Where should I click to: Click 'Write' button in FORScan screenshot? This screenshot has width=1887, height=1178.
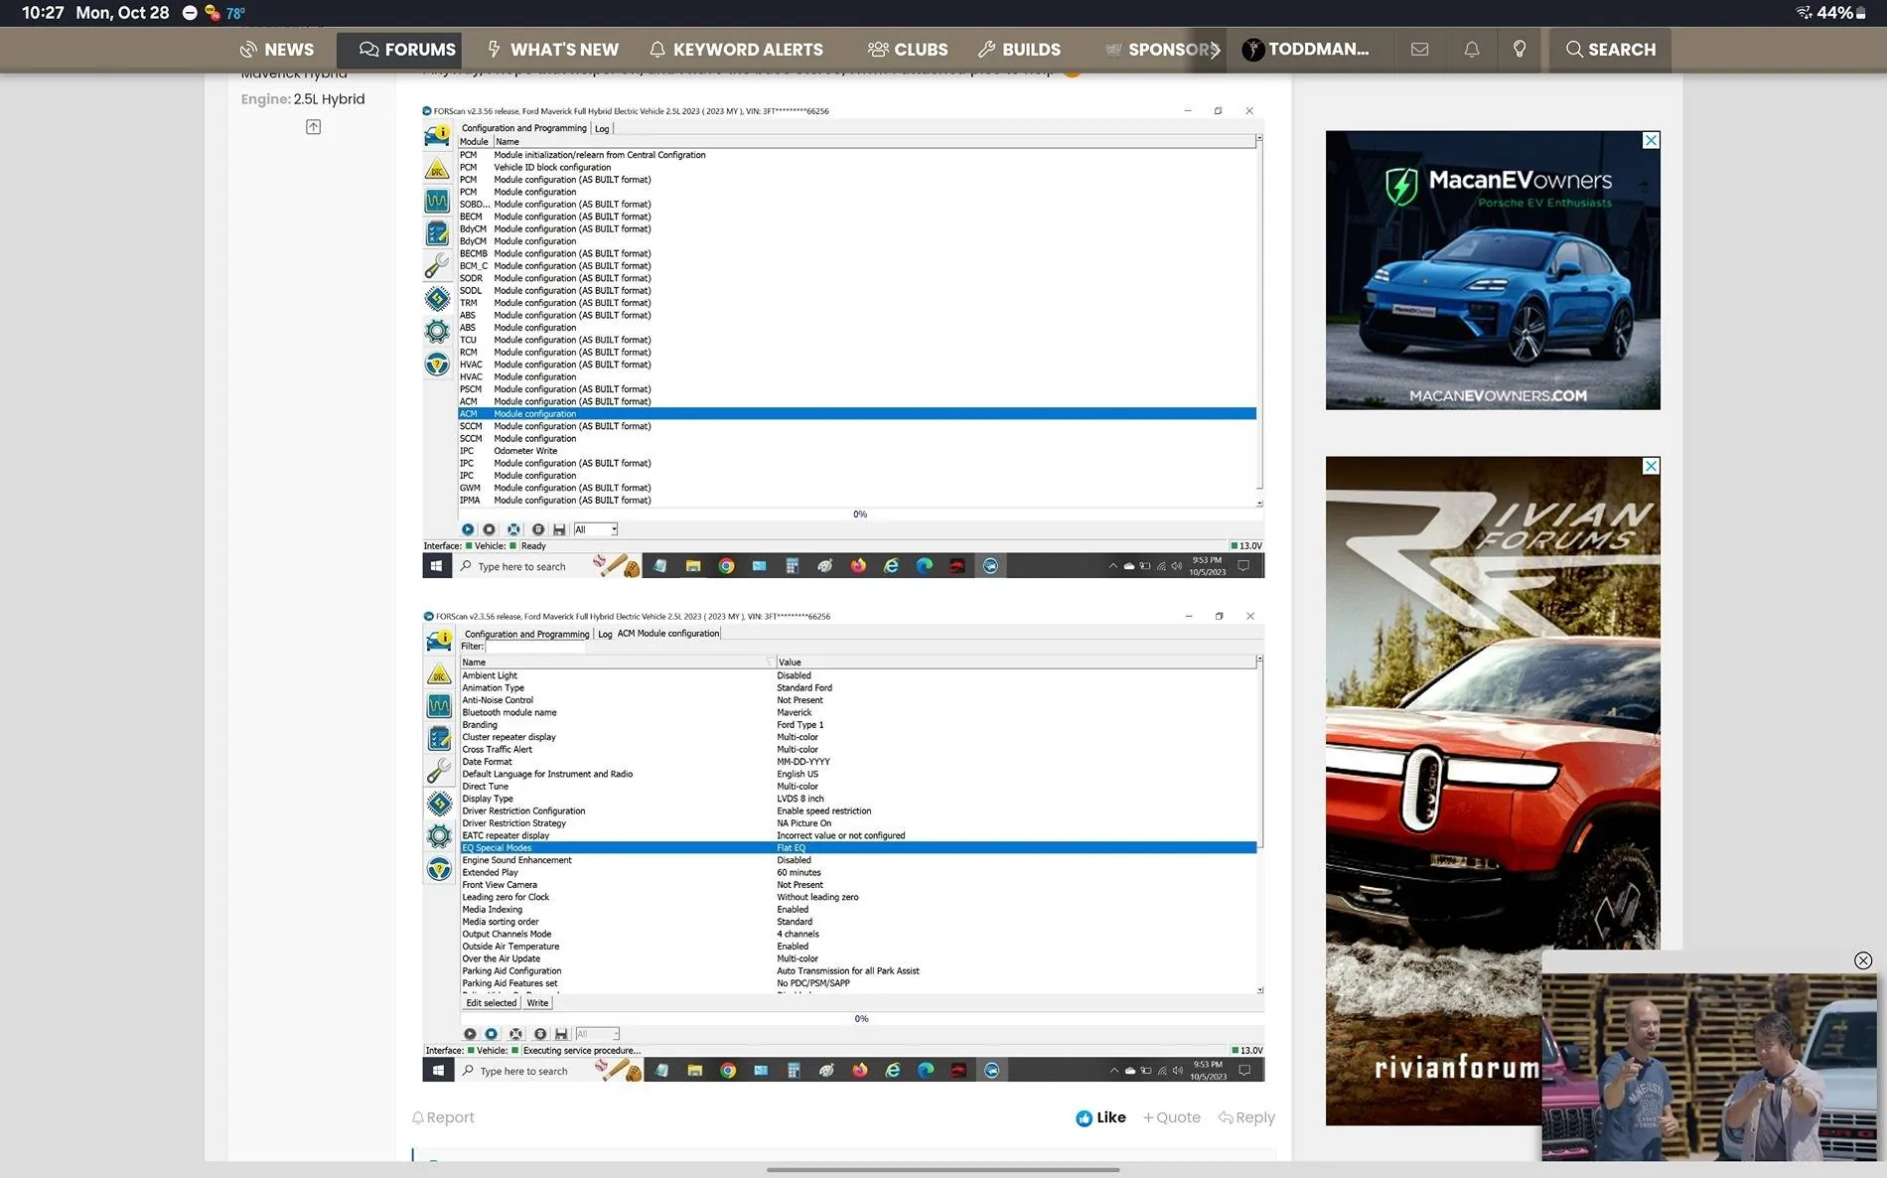coord(537,1003)
